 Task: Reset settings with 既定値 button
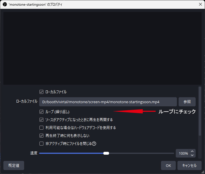tap(14, 165)
